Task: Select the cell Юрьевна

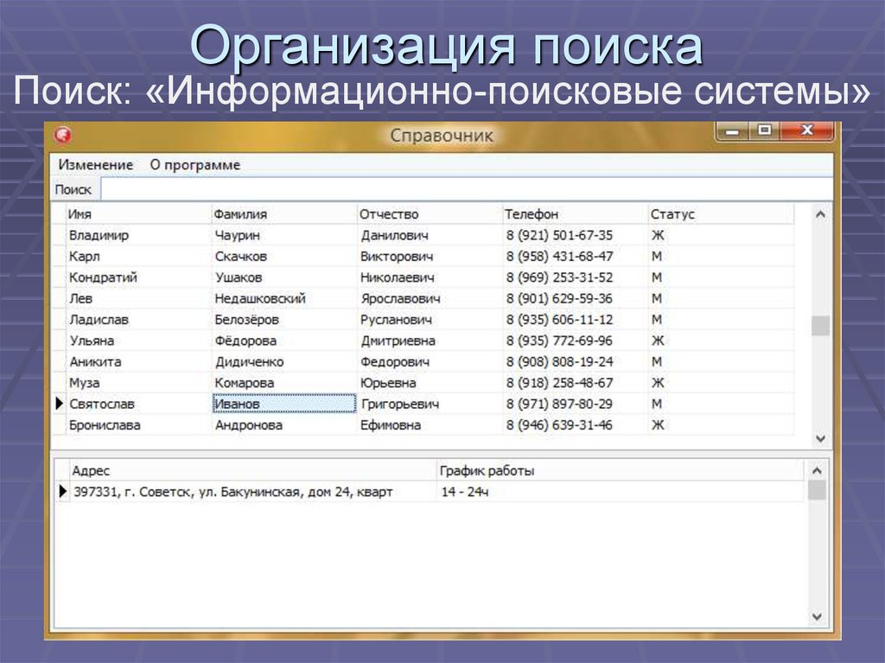Action: pos(430,383)
